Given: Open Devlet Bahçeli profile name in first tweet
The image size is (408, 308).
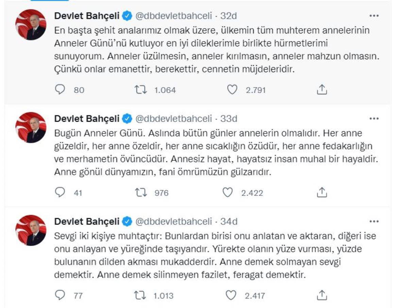Looking at the screenshot, I should pos(87,16).
